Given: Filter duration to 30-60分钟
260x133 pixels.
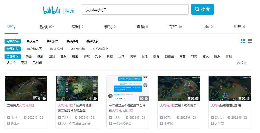Looking at the screenshot, I should [x=78, y=49].
